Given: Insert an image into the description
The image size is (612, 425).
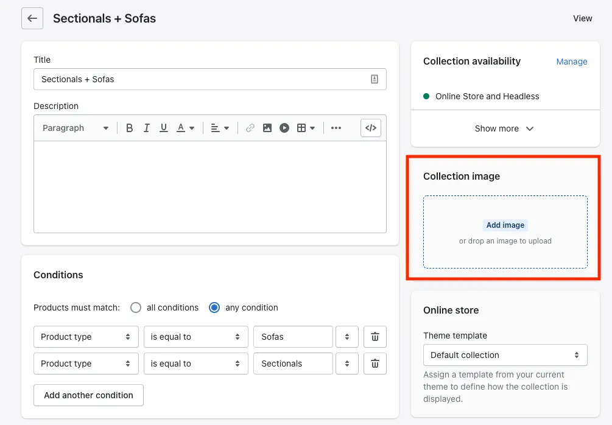Looking at the screenshot, I should click(267, 128).
